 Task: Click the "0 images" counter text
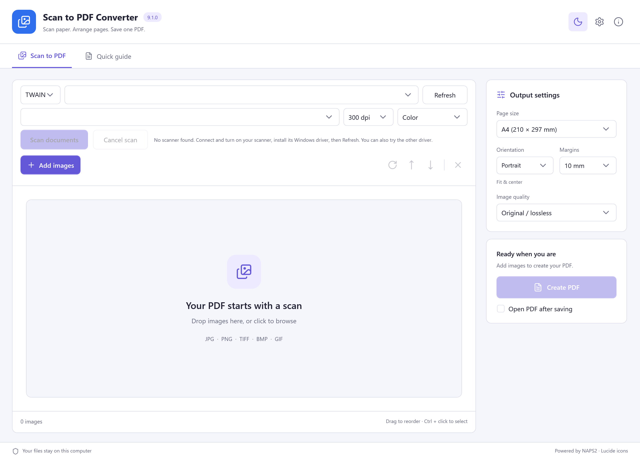(x=31, y=421)
